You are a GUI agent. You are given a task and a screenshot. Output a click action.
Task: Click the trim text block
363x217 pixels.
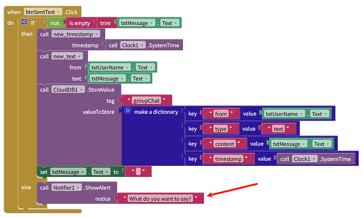pyautogui.click(x=105, y=23)
